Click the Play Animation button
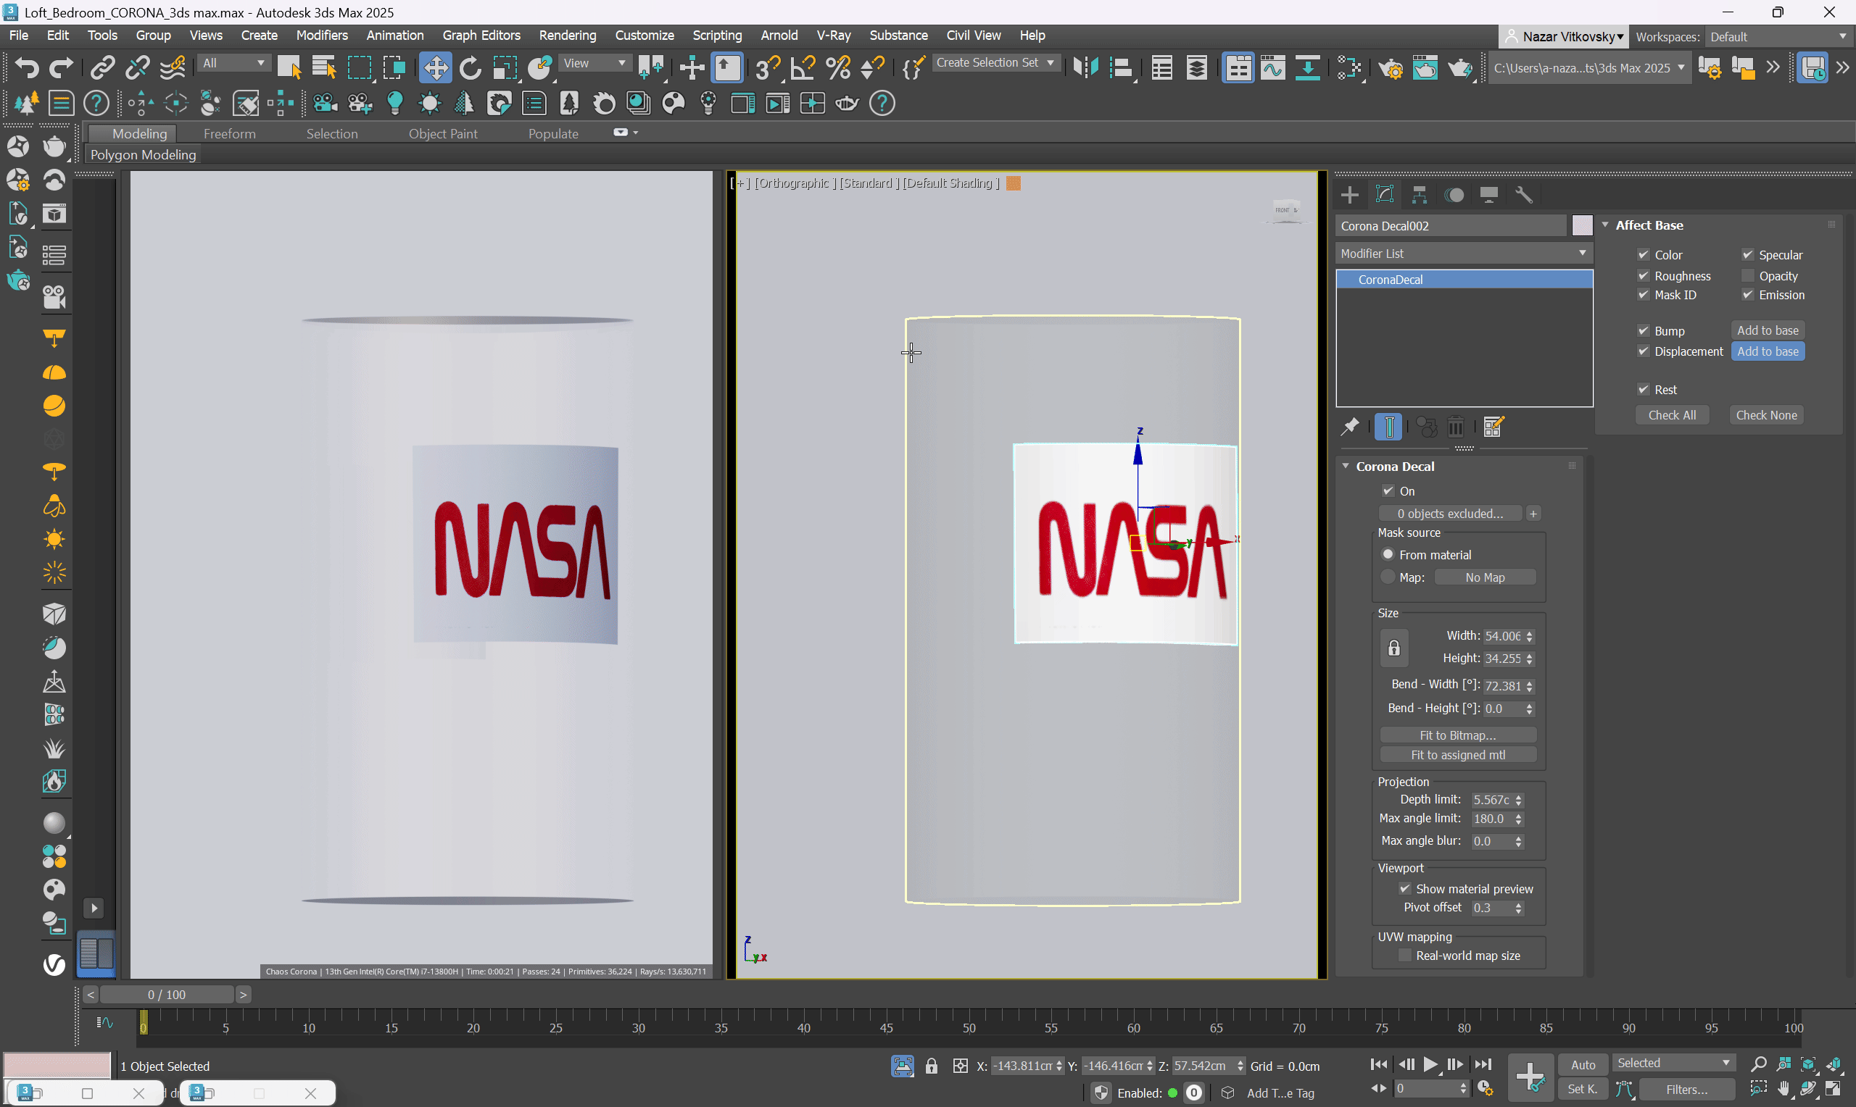 coord(1430,1064)
